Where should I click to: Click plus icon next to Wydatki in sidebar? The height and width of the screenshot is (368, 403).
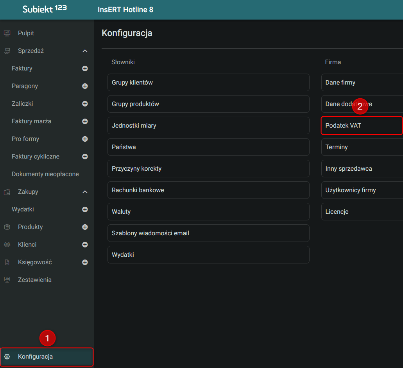click(x=85, y=209)
